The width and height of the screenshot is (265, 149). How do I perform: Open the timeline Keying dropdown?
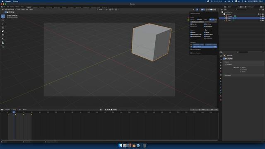point(14,110)
